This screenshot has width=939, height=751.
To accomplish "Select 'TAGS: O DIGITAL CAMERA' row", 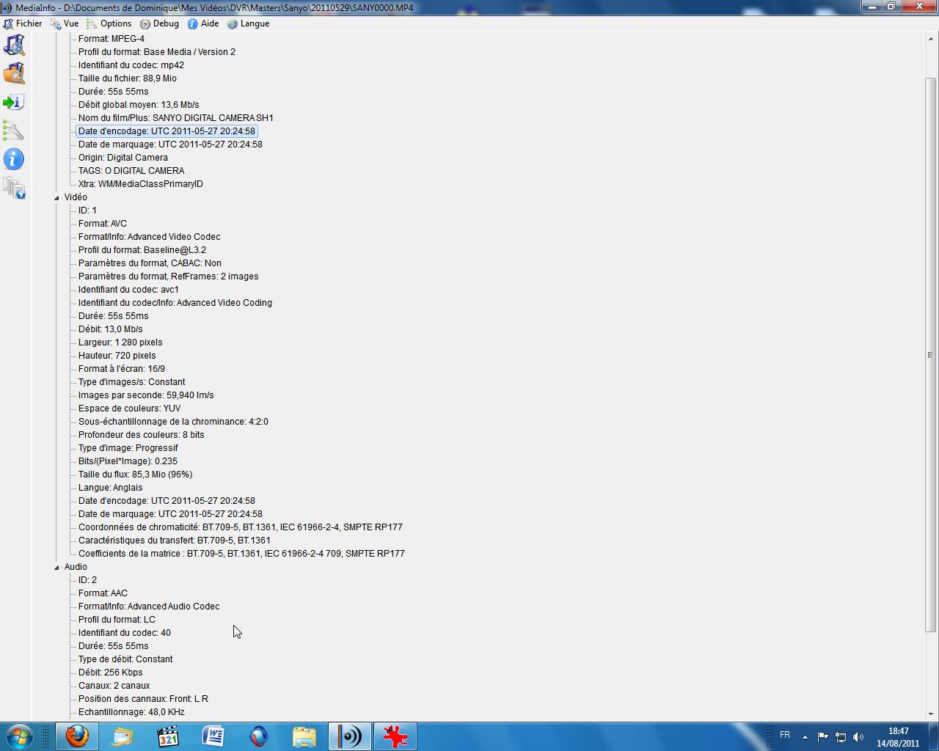I will pos(131,171).
